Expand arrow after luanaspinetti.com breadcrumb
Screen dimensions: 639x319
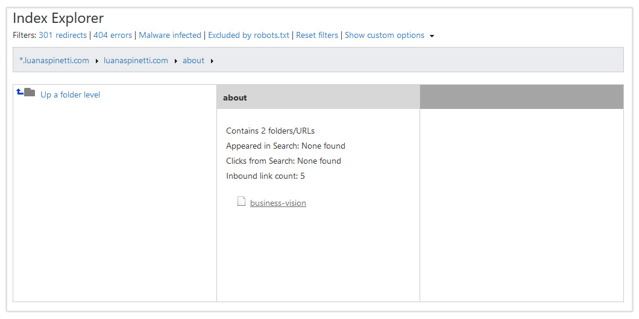click(176, 61)
